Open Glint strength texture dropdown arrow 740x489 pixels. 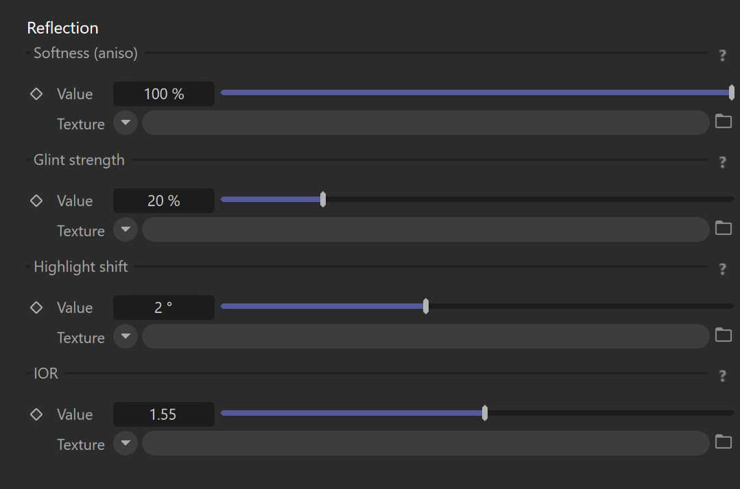coord(126,229)
